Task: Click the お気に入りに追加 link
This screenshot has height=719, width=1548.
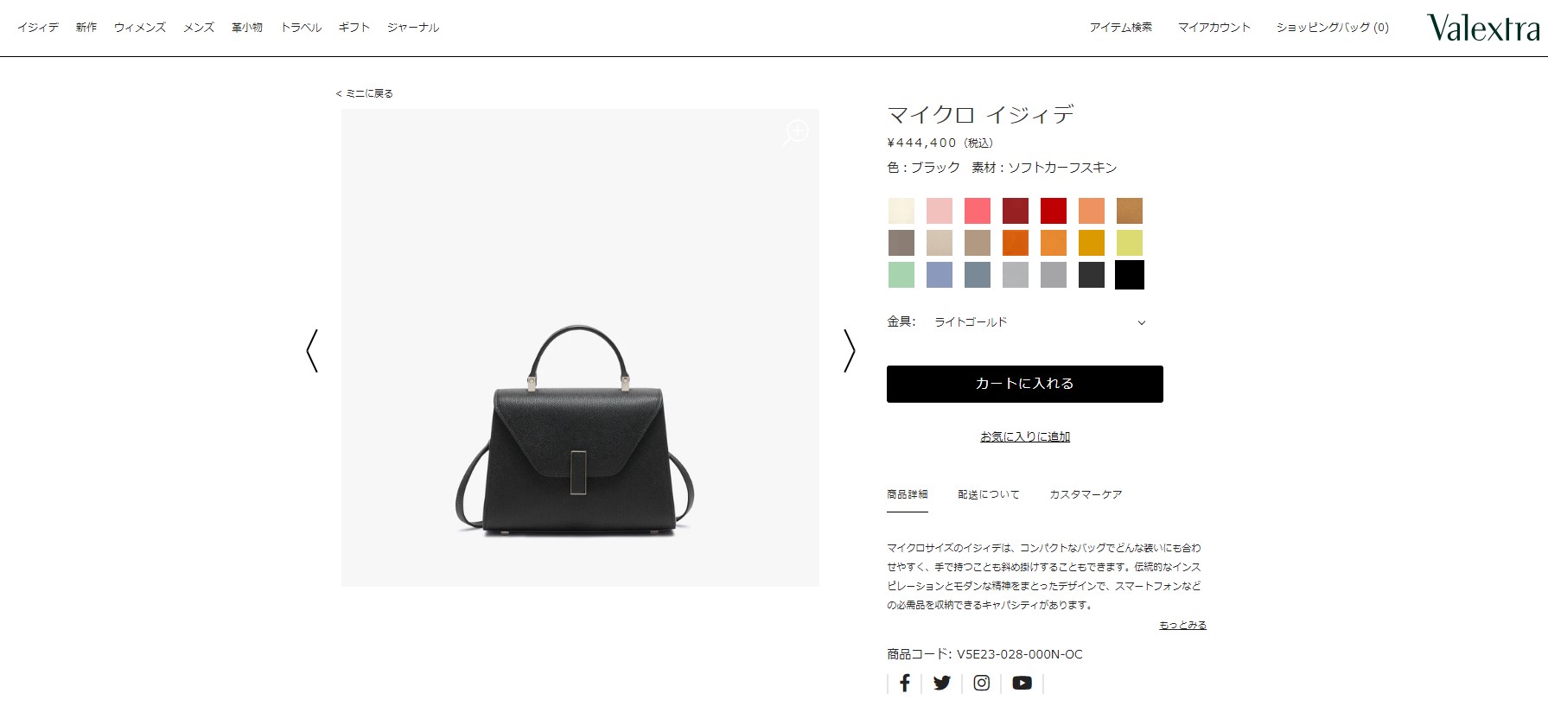Action: (1025, 436)
